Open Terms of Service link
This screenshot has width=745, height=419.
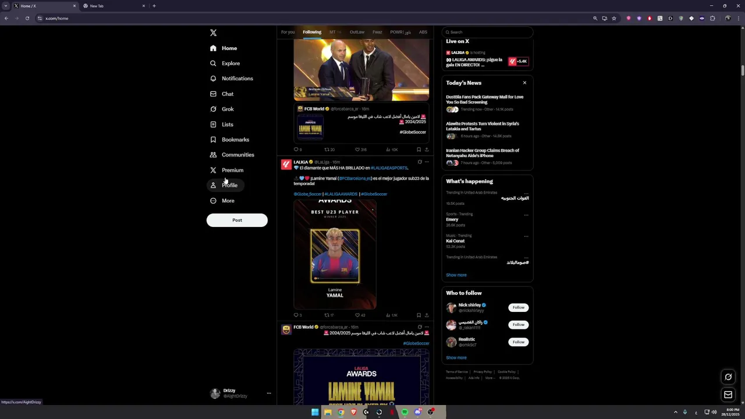click(457, 372)
